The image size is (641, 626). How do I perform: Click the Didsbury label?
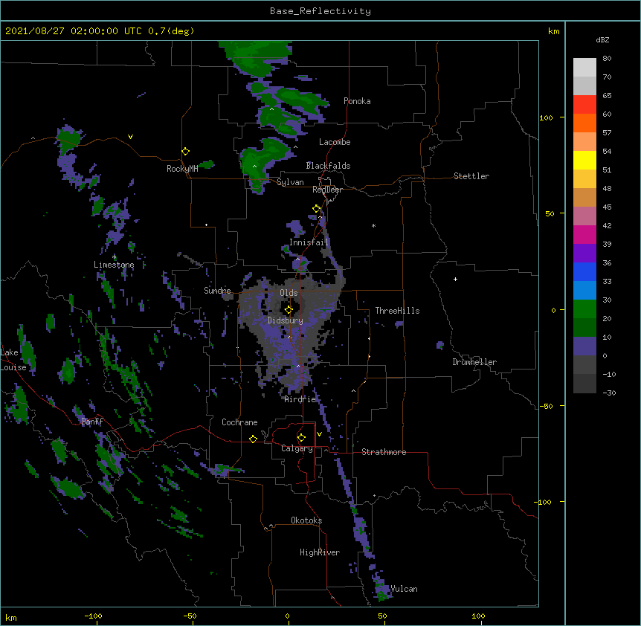(286, 320)
